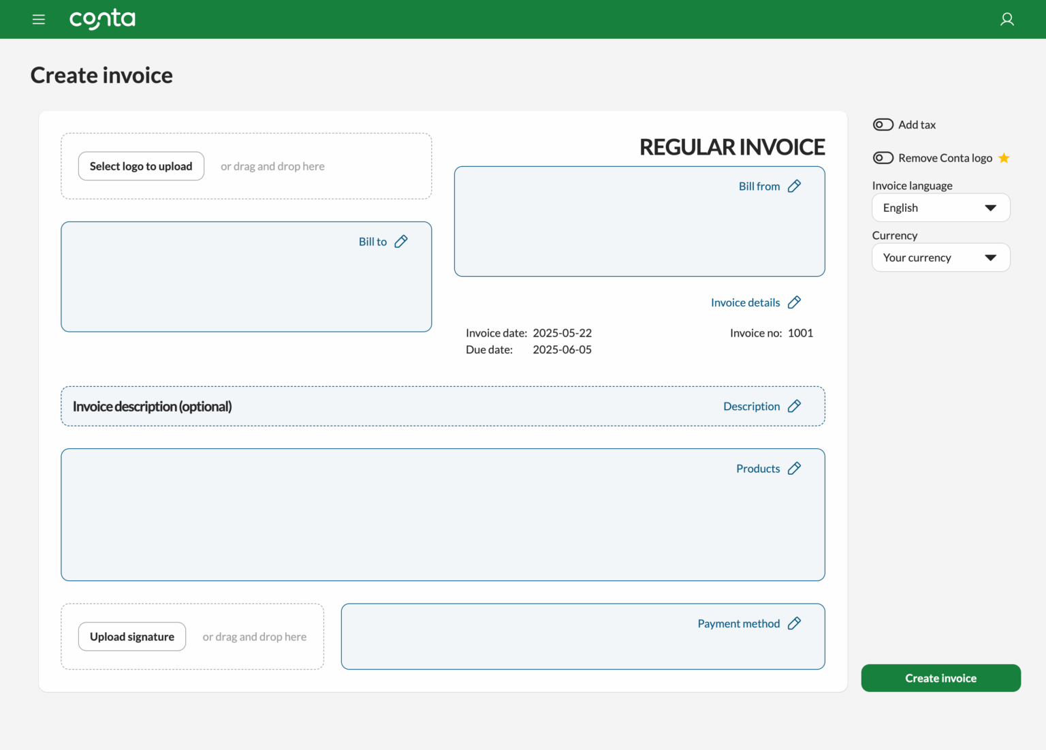
Task: Toggle Remove Conta logo on
Action: pyautogui.click(x=883, y=157)
